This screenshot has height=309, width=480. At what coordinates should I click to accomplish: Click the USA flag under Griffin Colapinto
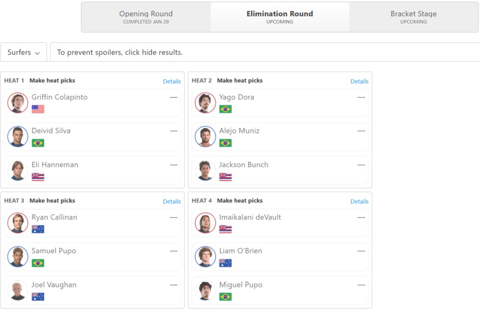point(38,109)
